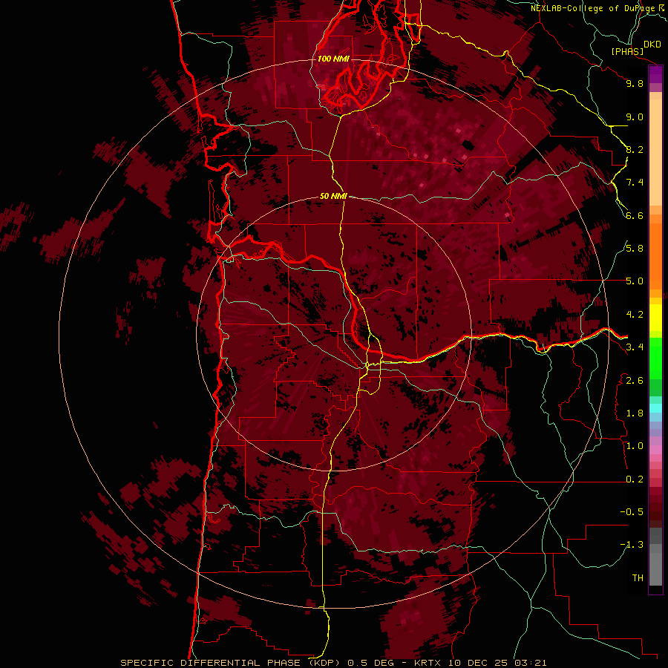Click the 2.6 value on color scale
Image resolution: width=668 pixels, height=668 pixels.
pos(635,381)
